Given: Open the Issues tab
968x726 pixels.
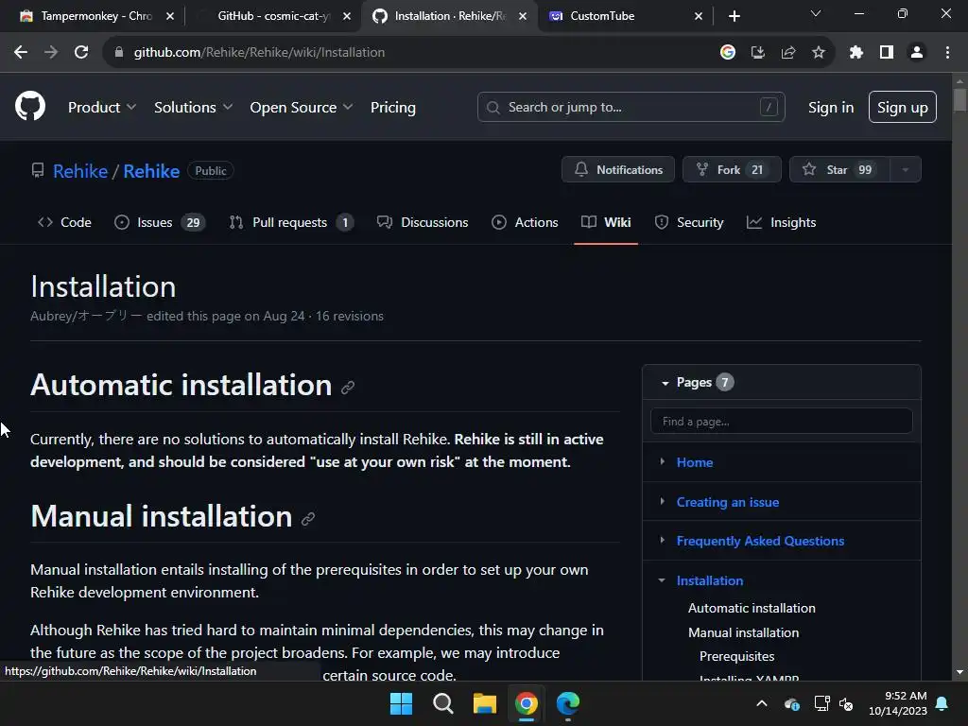Looking at the screenshot, I should [159, 222].
